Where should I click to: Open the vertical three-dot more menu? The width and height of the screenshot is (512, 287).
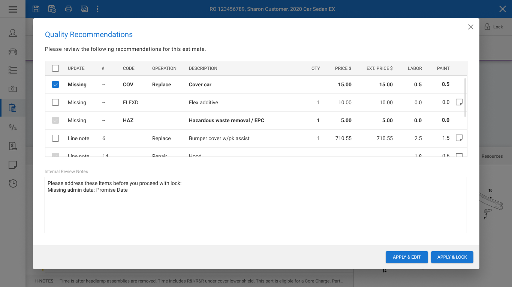click(x=97, y=9)
